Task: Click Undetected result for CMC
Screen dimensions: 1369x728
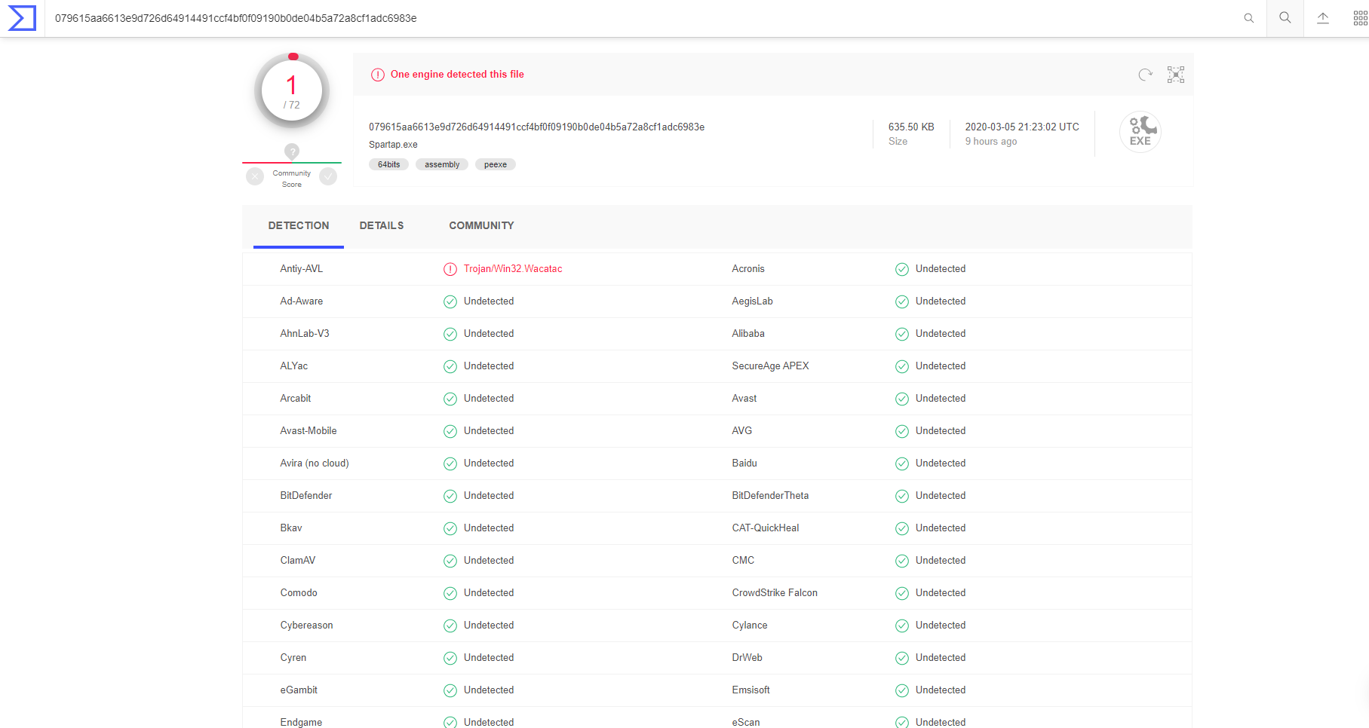Action: (941, 561)
